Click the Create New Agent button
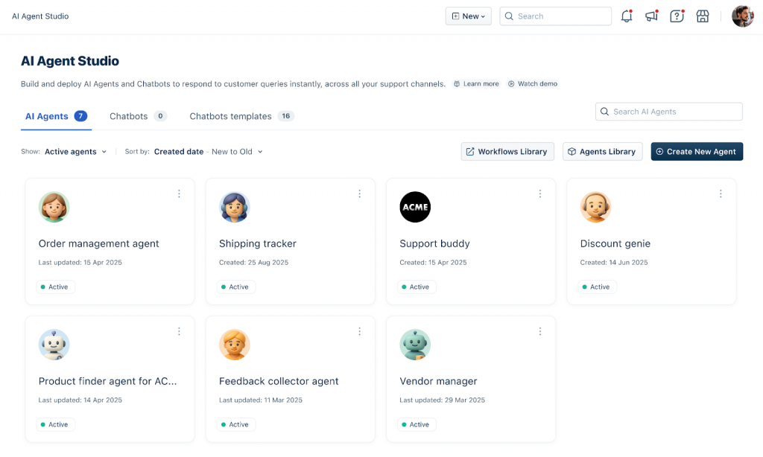Viewport: 763px width, 457px height. [697, 151]
